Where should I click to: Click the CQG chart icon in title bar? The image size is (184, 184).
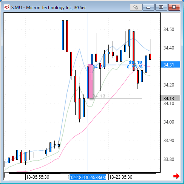[6, 7]
